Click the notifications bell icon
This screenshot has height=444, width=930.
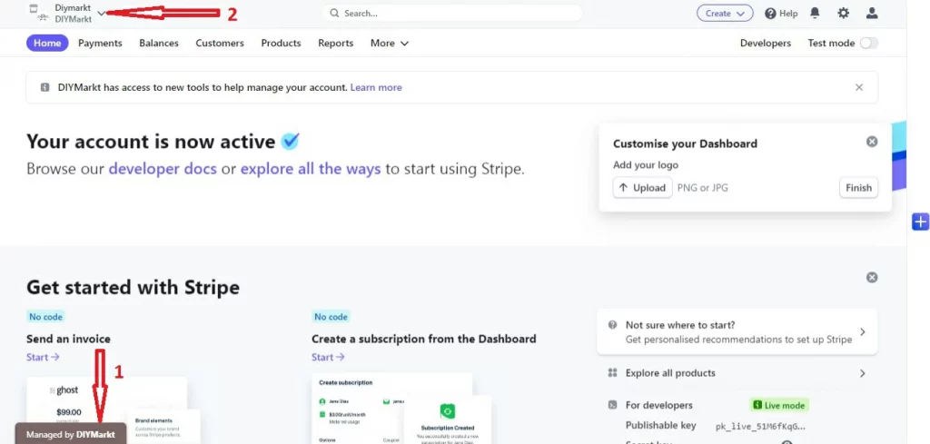(x=815, y=14)
